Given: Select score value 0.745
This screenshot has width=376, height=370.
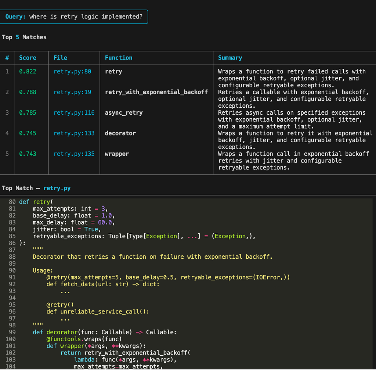Looking at the screenshot, I should coord(28,133).
